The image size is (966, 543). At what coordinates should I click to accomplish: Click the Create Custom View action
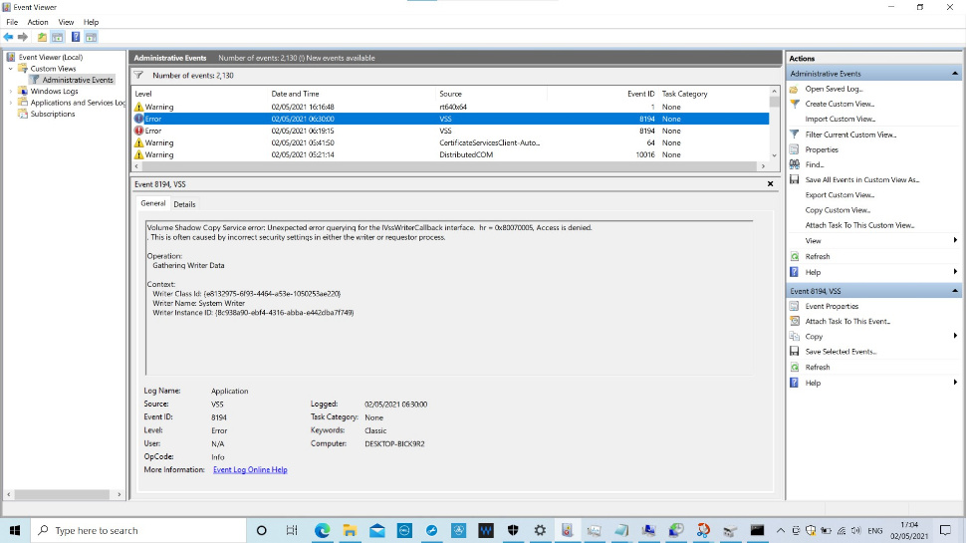pos(840,104)
